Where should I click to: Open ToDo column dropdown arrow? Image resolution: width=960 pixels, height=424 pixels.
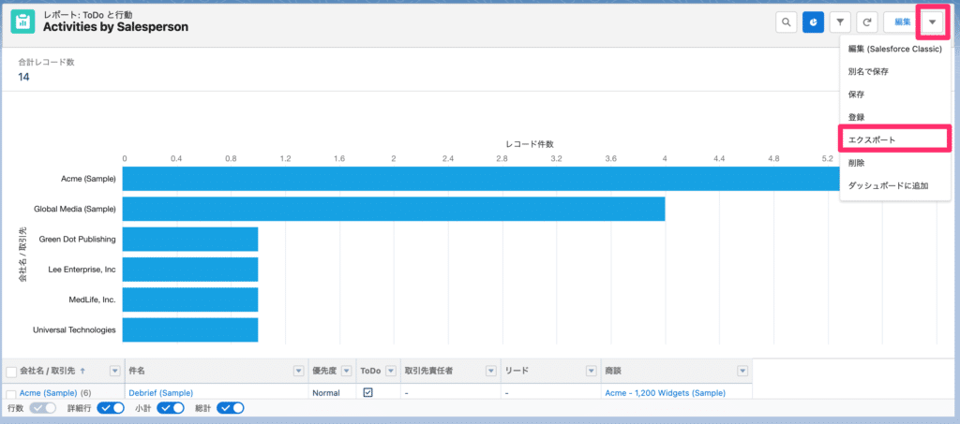point(391,371)
